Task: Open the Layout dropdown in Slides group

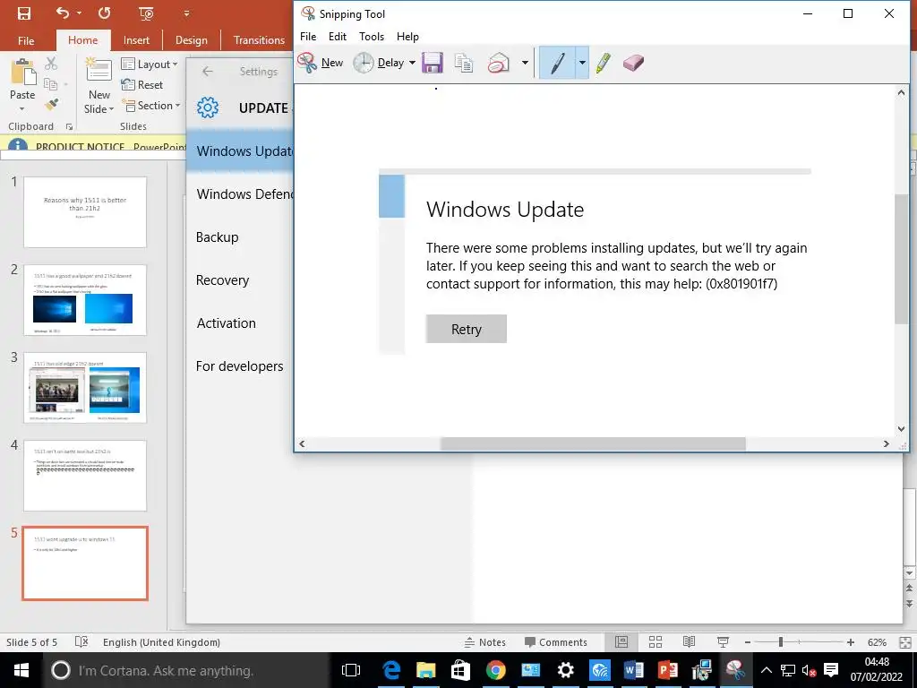Action: [150, 64]
